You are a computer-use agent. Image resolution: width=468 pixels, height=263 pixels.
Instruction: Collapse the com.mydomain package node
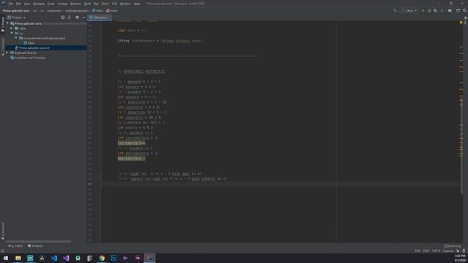point(16,38)
